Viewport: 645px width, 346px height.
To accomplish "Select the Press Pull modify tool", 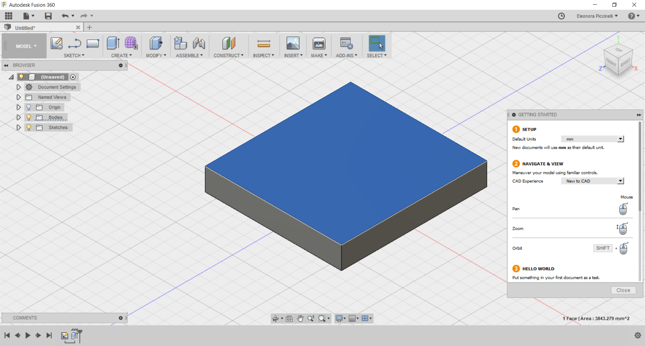I will coord(156,43).
